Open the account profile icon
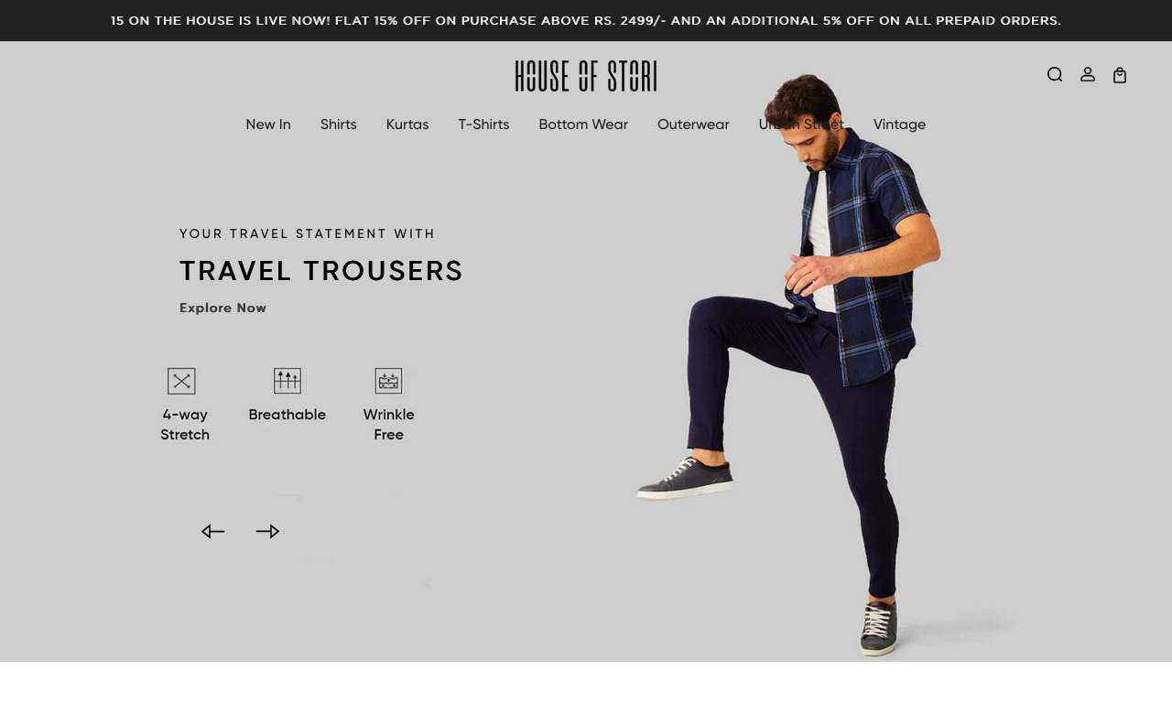This screenshot has width=1172, height=714. (x=1088, y=75)
